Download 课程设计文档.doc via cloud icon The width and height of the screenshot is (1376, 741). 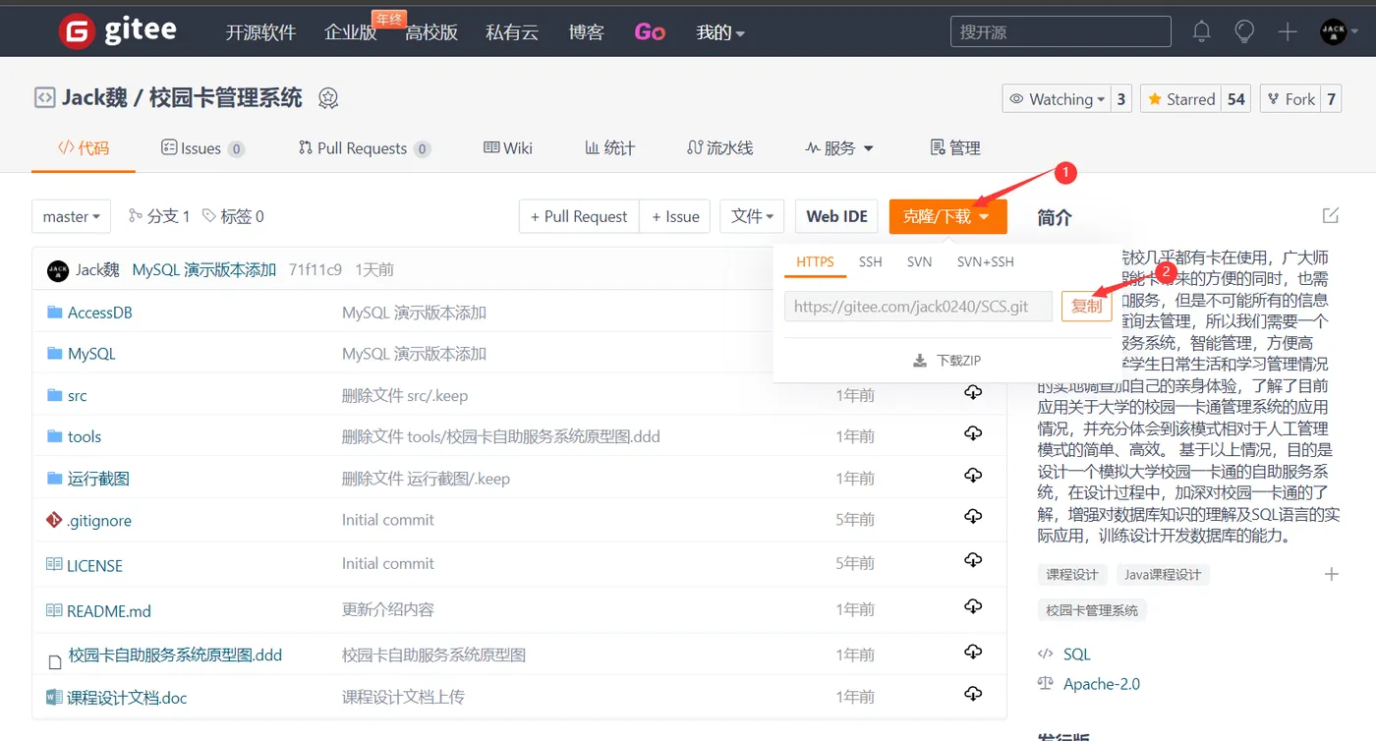(x=973, y=694)
